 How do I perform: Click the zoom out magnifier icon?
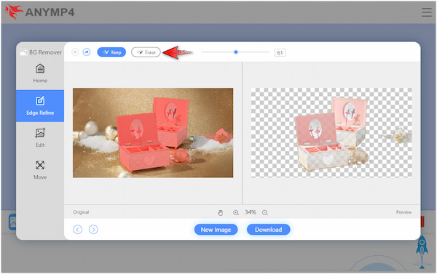[x=265, y=213]
